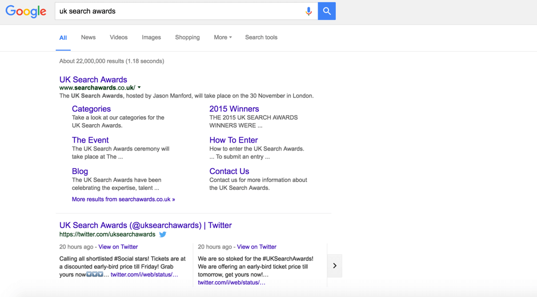Click 'Contact us for more information' description
This screenshot has width=537, height=297.
pos(258,184)
